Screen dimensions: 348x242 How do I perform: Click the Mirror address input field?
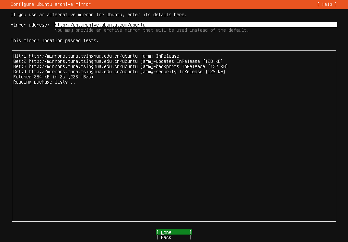[x=196, y=25]
